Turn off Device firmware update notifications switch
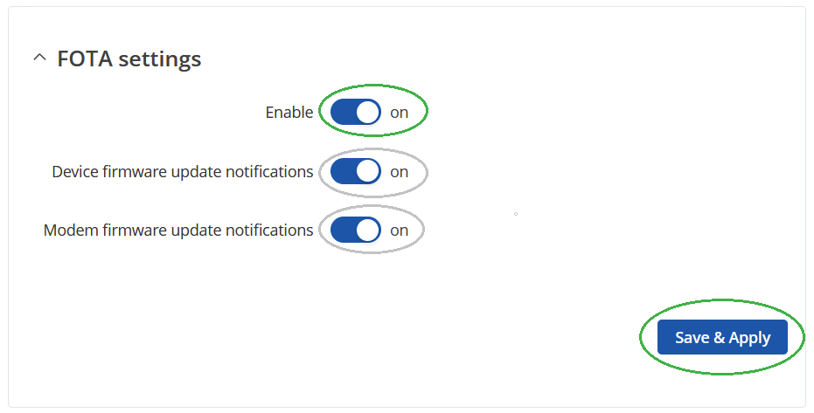This screenshot has width=814, height=413. click(356, 171)
